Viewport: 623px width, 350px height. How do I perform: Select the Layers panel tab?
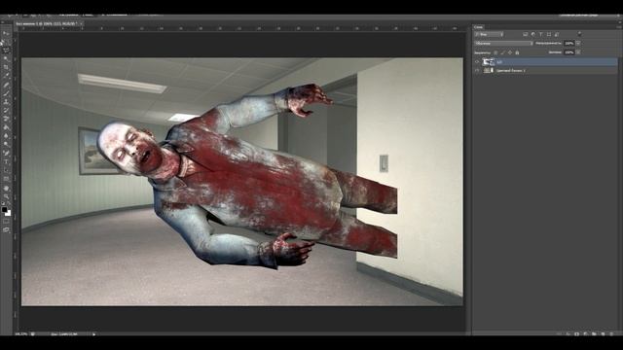[x=478, y=27]
